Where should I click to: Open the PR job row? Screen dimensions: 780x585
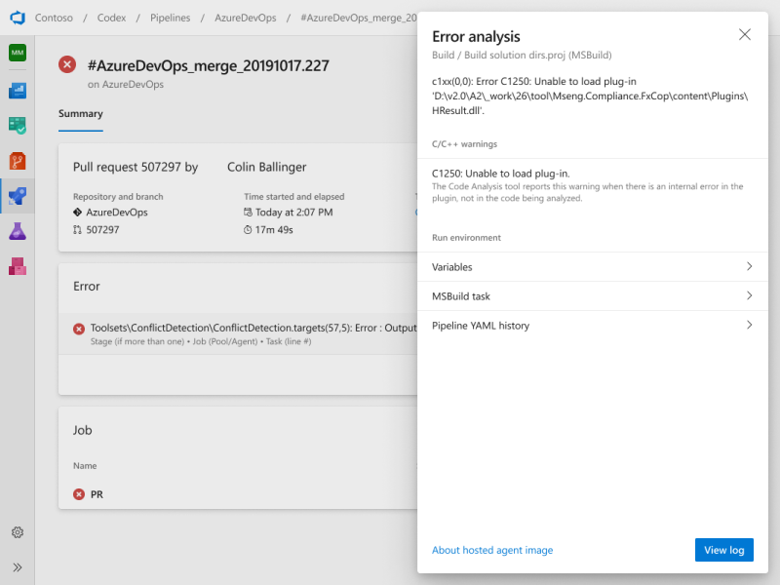click(97, 494)
